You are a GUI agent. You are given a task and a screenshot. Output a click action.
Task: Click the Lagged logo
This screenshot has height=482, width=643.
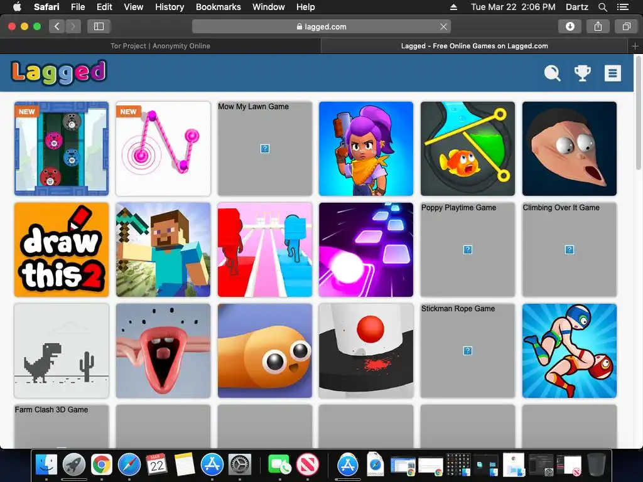pyautogui.click(x=59, y=73)
